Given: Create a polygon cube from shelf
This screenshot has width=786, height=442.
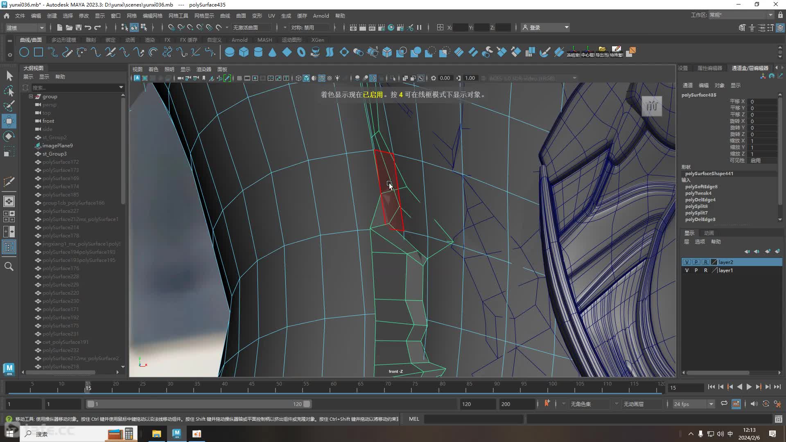Looking at the screenshot, I should click(244, 52).
